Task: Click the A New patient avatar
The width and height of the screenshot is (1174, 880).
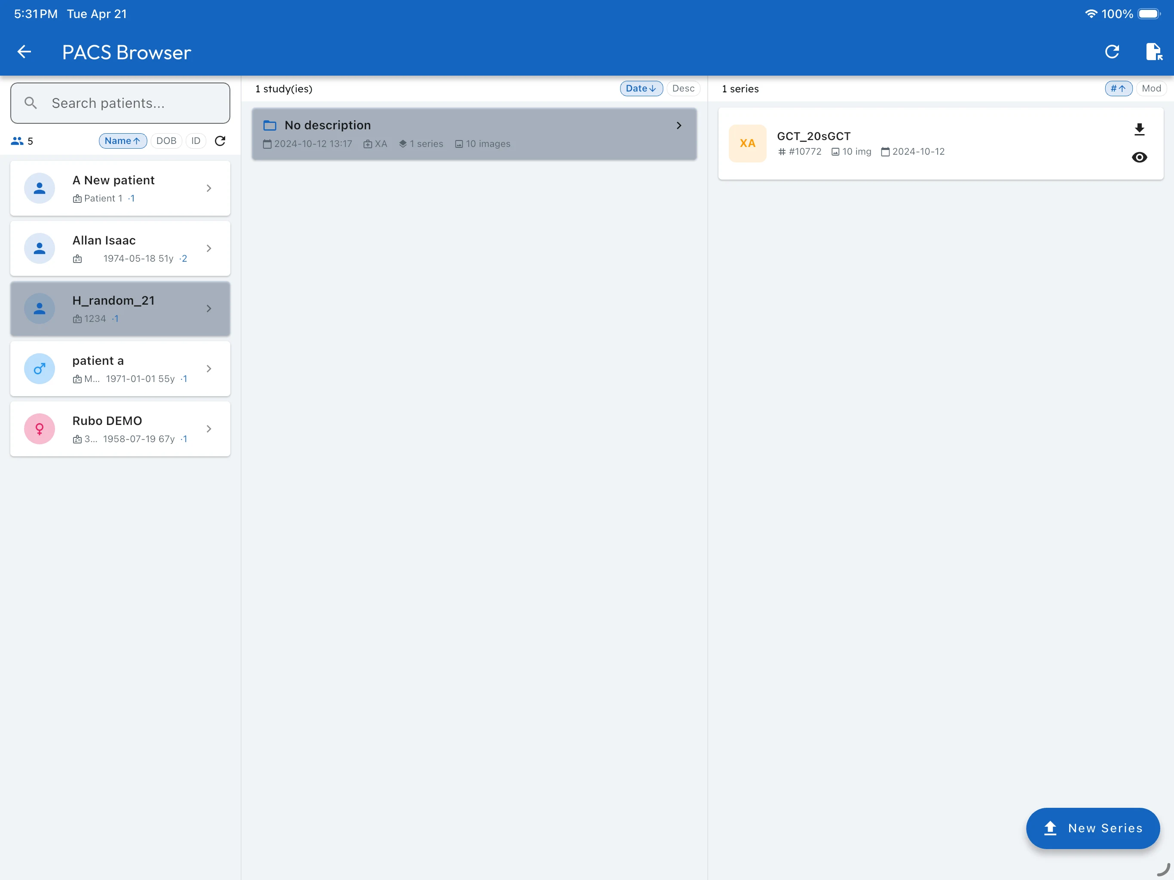Action: pyautogui.click(x=40, y=189)
